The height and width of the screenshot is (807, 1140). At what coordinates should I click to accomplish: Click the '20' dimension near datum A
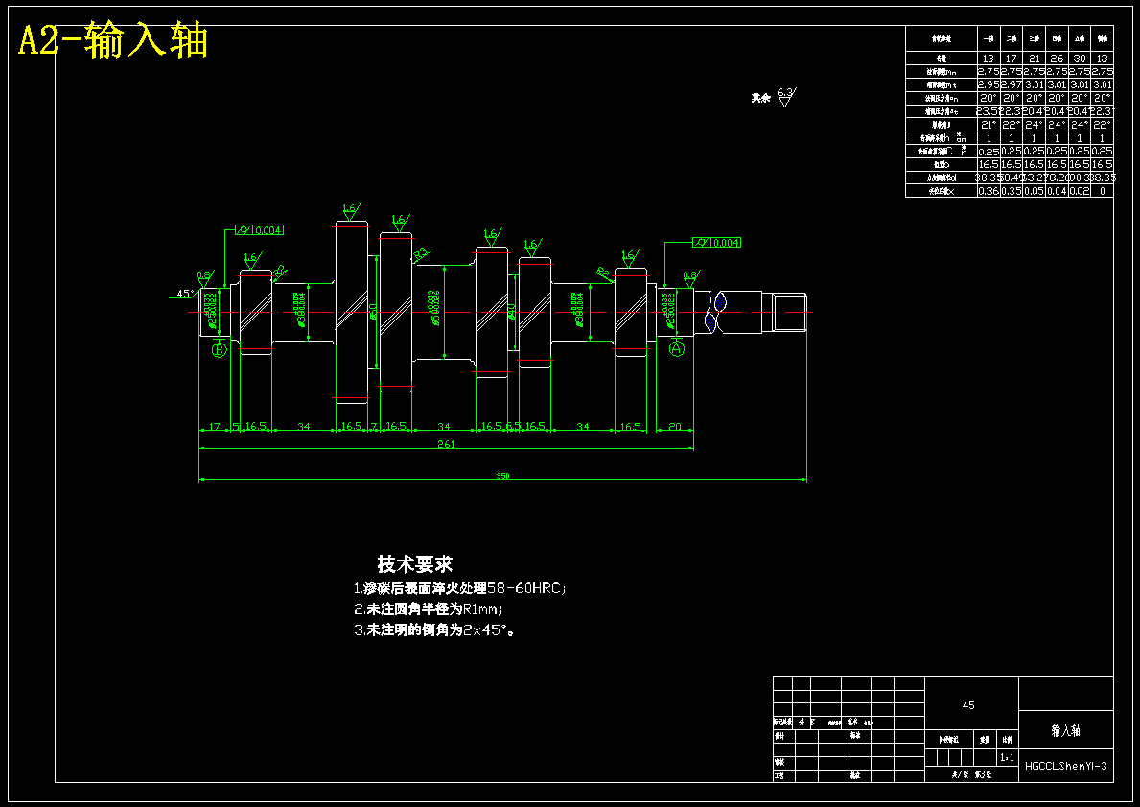[675, 426]
